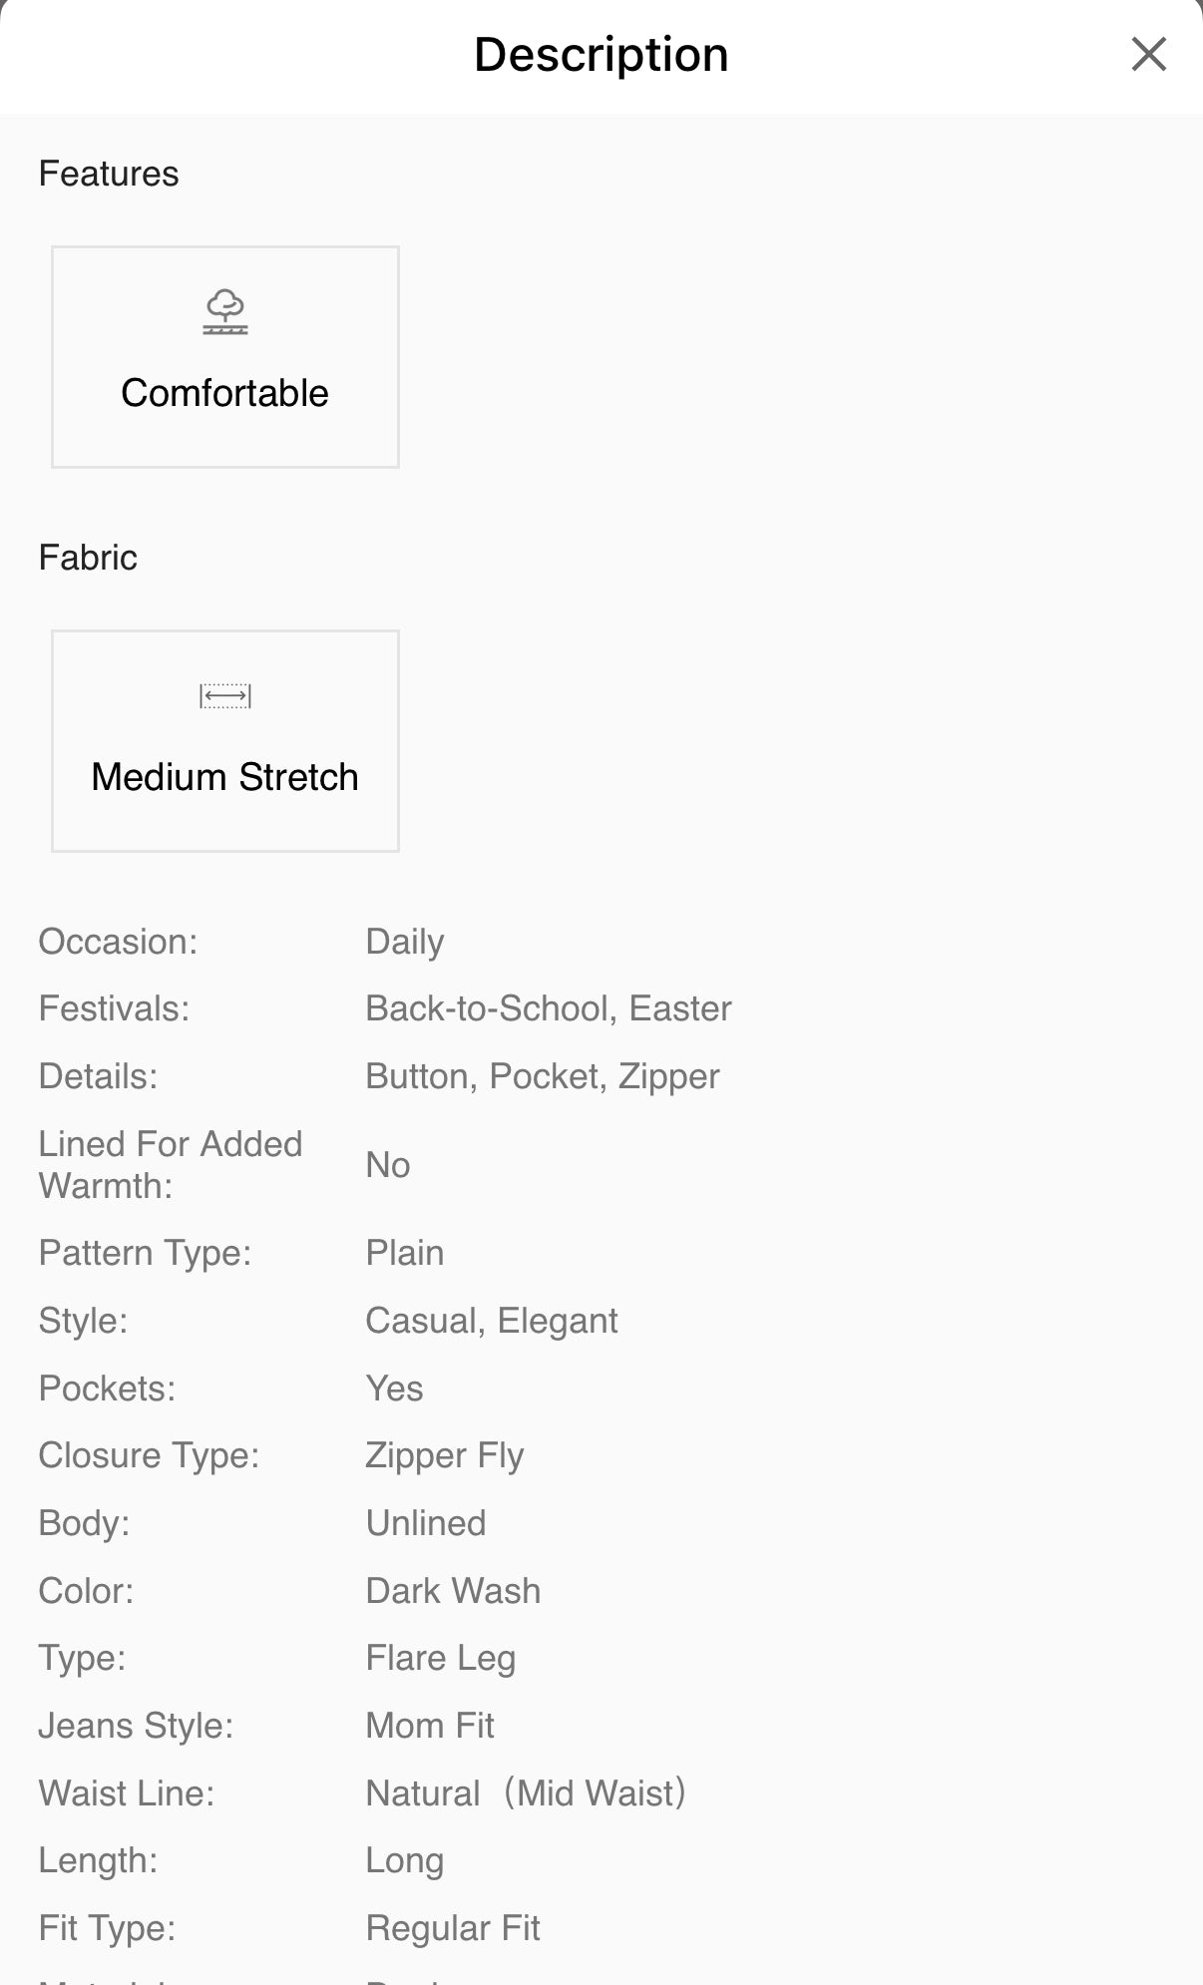Tap the Closure Type value Zipper Fly
Screen dimensions: 1203x1985
(445, 1455)
